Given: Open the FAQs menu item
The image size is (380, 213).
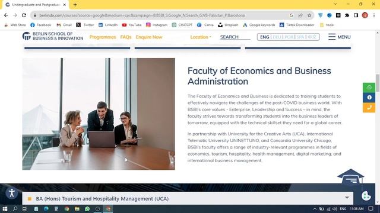Looking at the screenshot, I should pyautogui.click(x=126, y=37).
